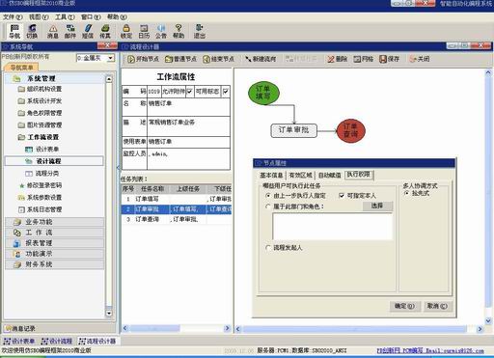The width and height of the screenshot is (494, 358).
Task: Open 系统设计开发 folder in tree
Action: (40, 101)
